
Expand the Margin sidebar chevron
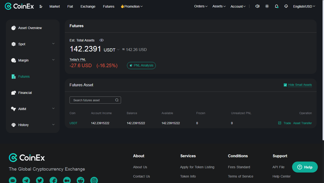coord(53,60)
